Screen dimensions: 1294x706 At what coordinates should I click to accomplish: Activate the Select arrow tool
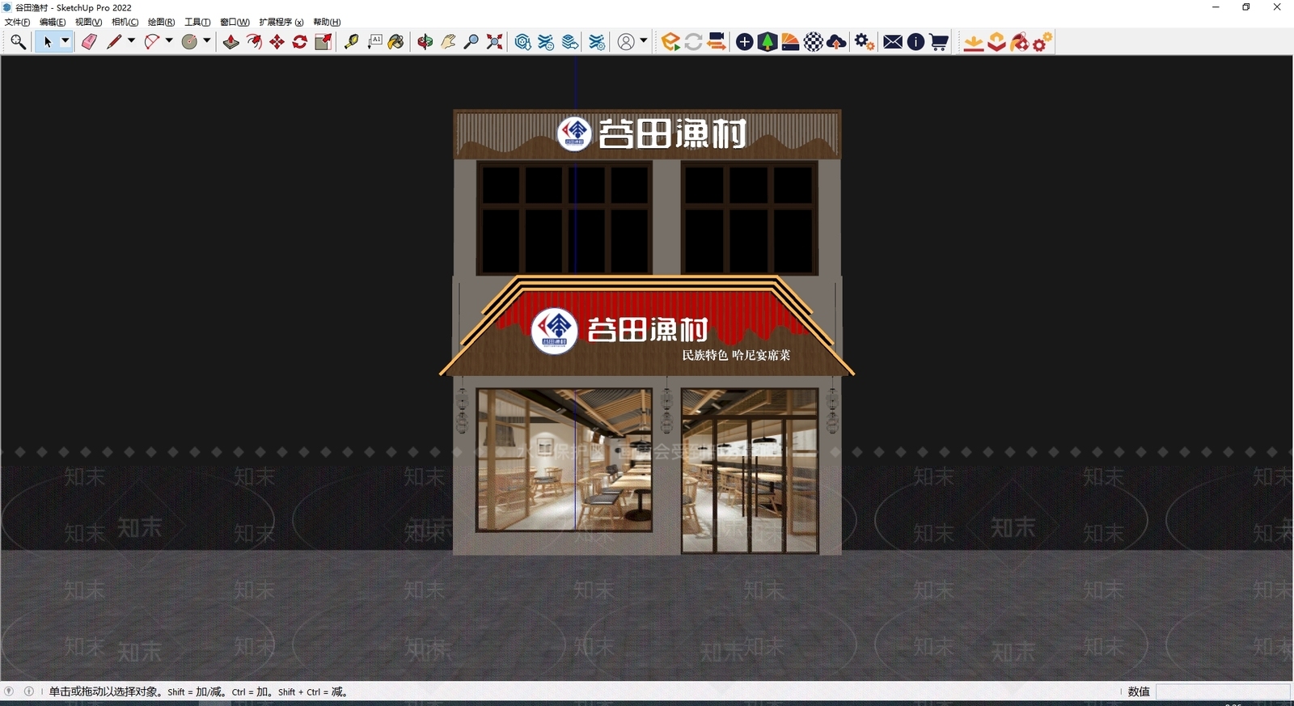tap(48, 42)
